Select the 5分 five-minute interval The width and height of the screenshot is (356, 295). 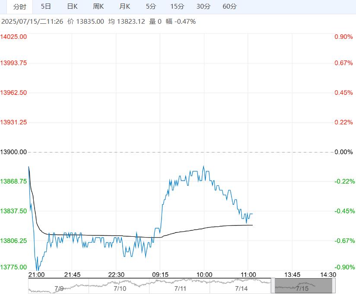pyautogui.click(x=151, y=6)
